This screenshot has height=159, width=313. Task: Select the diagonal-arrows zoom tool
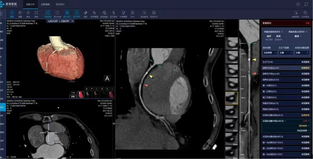(x=36, y=14)
